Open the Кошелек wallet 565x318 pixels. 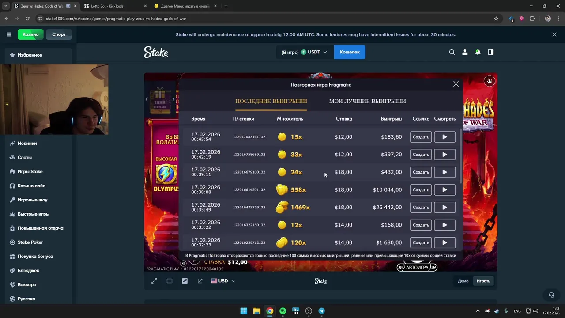pos(350,52)
